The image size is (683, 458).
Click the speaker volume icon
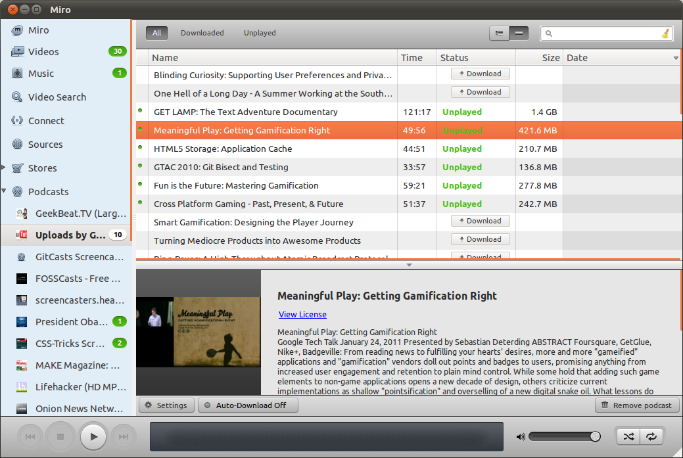tap(521, 437)
